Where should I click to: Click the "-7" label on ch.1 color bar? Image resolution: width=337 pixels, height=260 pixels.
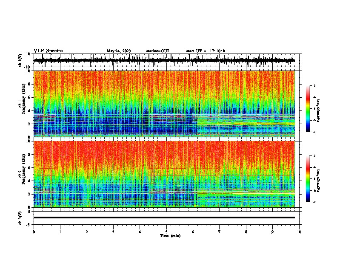314,132
